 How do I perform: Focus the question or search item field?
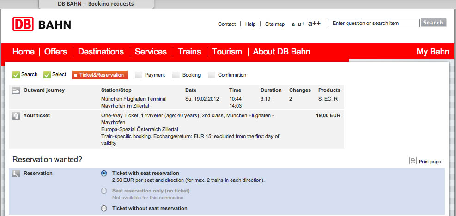(374, 23)
